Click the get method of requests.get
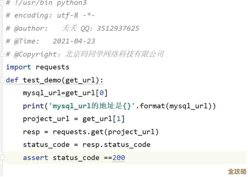This screenshot has width=248, height=177. [97, 132]
